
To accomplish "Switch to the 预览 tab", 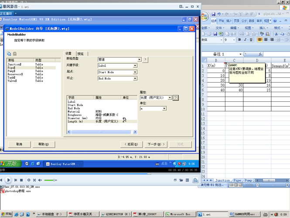I will pyautogui.click(x=80, y=54).
